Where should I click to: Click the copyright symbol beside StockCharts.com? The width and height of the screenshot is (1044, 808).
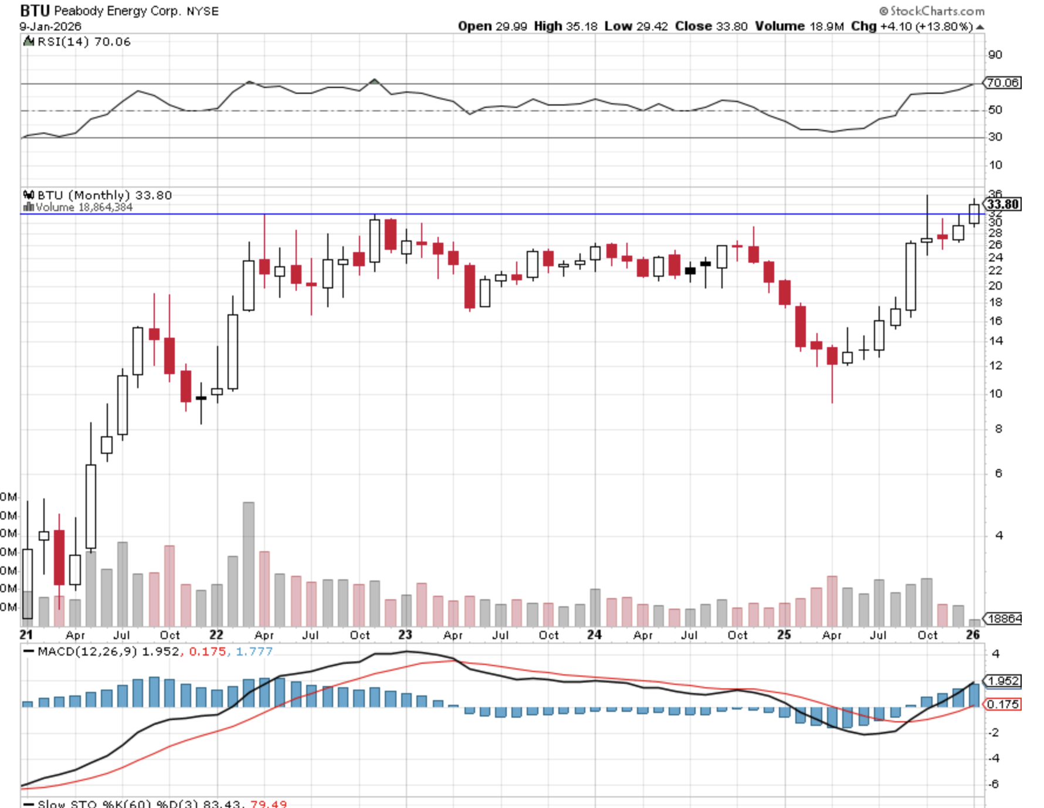click(x=883, y=11)
